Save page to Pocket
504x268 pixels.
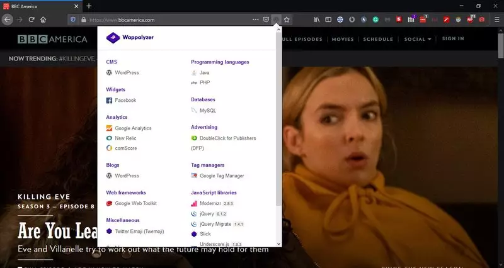point(266,20)
